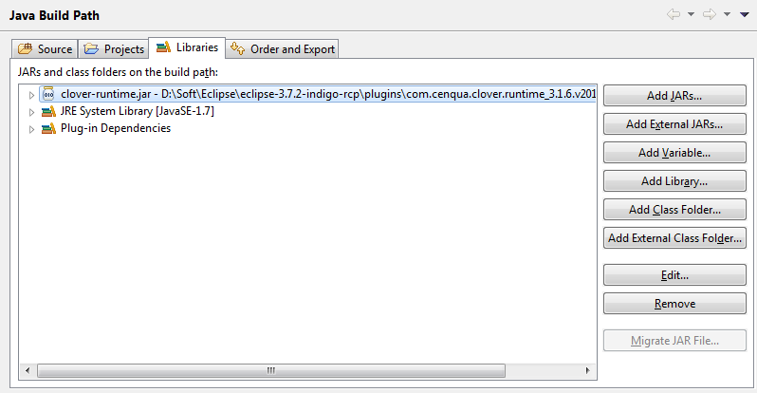Viewport: 757px width, 393px height.
Task: Switch to the Source tab
Action: [x=45, y=48]
